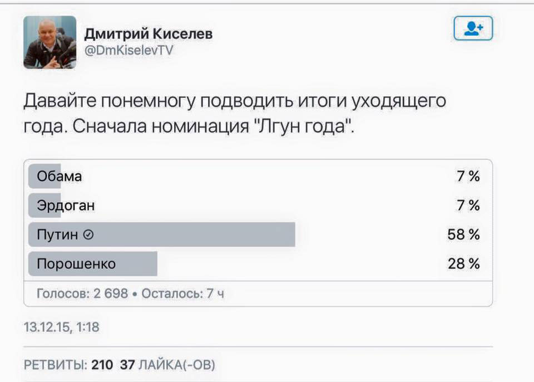Click the follow user icon button
534x382 pixels.
coord(473,28)
